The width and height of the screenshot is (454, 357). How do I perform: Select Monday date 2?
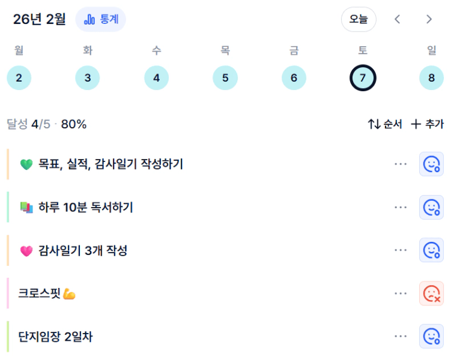tap(19, 78)
